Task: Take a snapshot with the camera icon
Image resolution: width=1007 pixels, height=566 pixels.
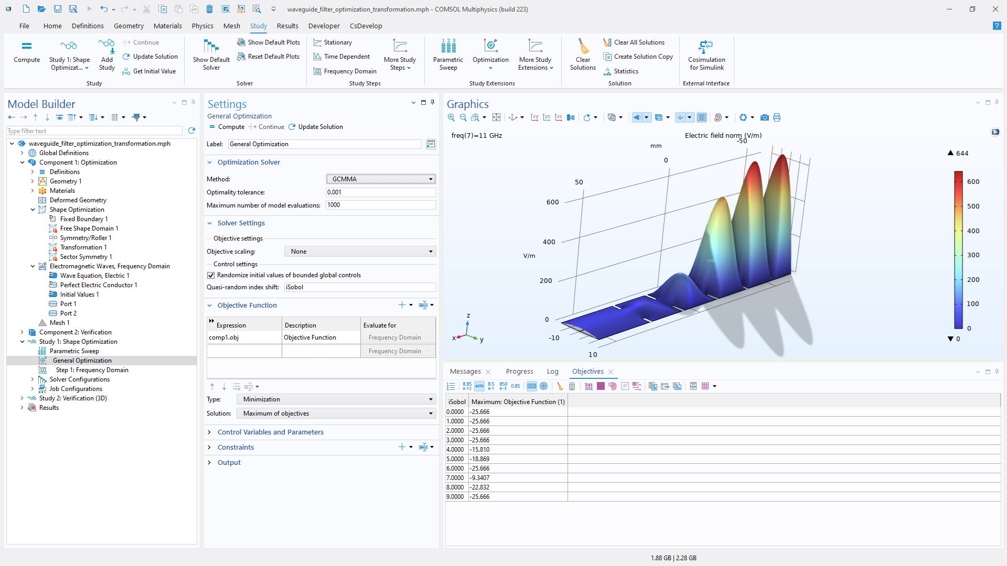Action: [765, 117]
